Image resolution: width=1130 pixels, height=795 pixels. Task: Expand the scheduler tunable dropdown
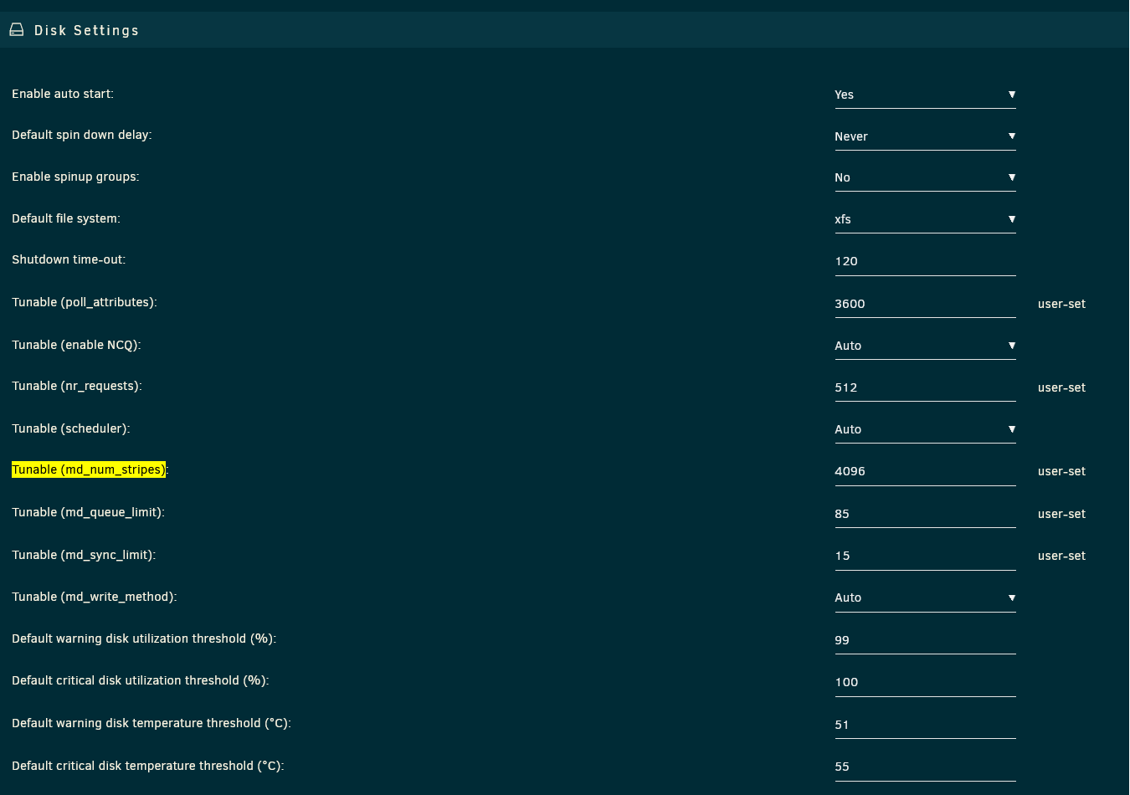(924, 429)
